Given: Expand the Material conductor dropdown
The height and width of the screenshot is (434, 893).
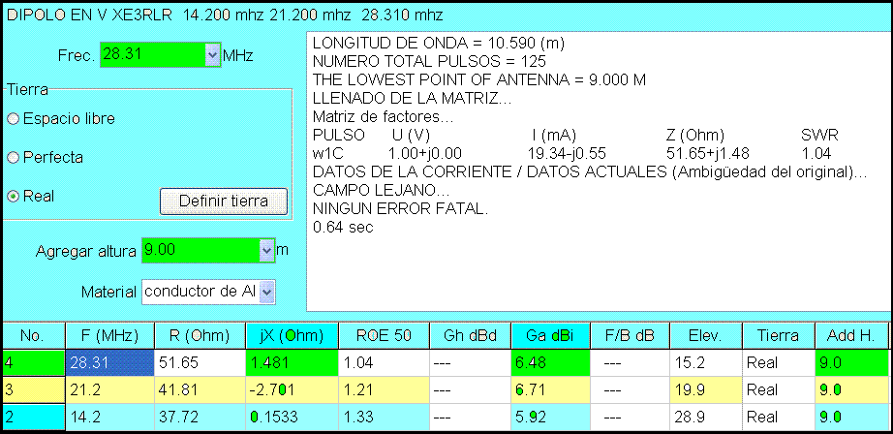Looking at the screenshot, I should point(267,291).
